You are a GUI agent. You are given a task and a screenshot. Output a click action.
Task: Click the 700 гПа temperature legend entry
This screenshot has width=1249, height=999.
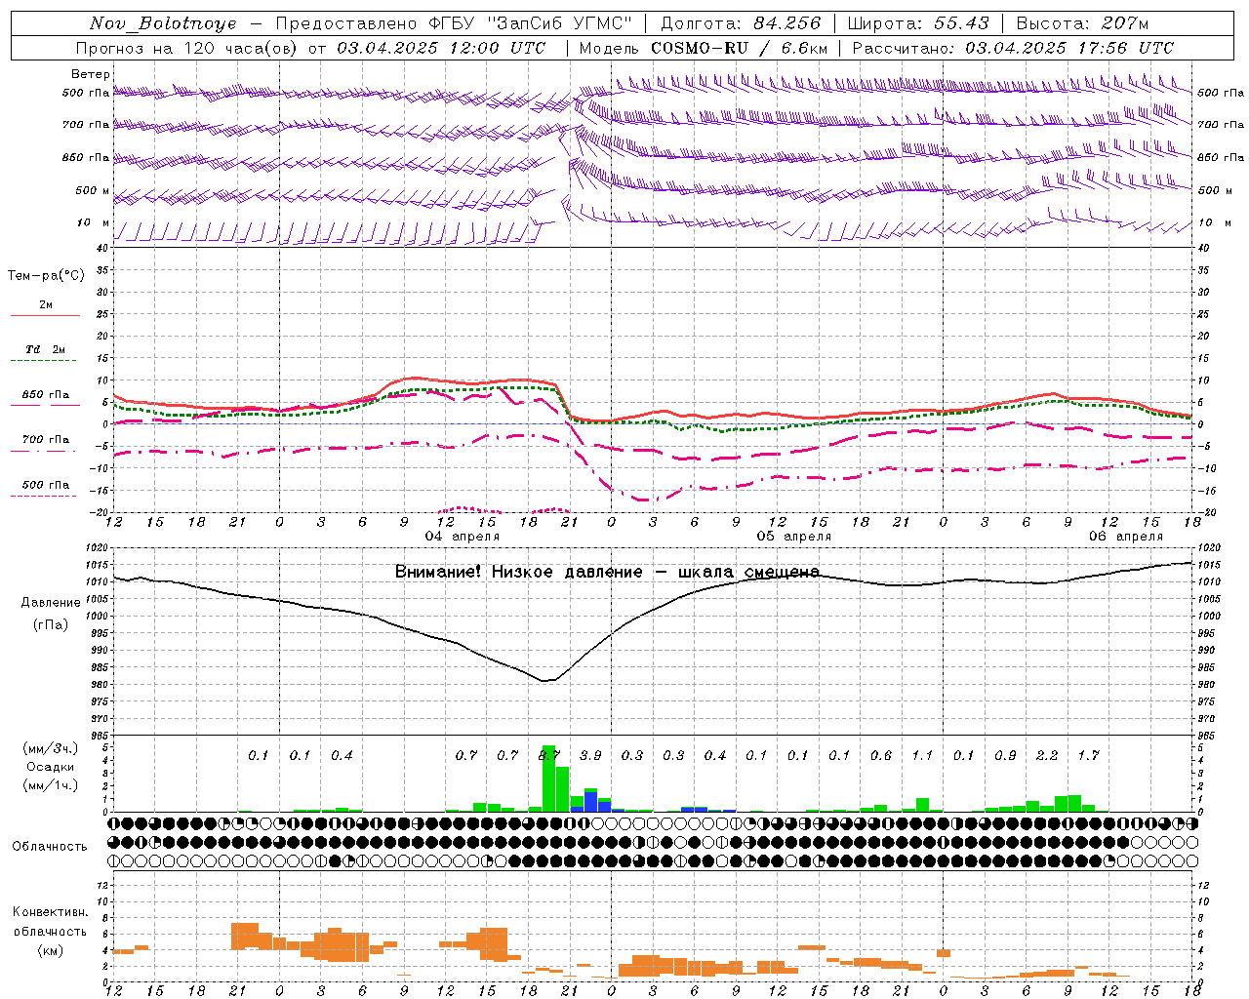[x=46, y=440]
